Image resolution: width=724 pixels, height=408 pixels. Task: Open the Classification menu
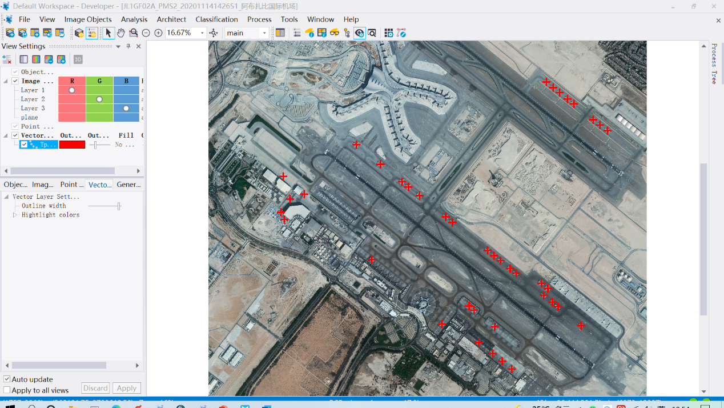tap(216, 19)
